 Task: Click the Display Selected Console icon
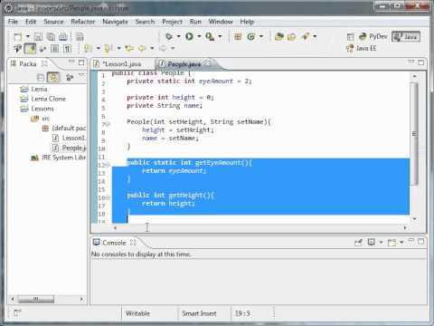[372, 243]
